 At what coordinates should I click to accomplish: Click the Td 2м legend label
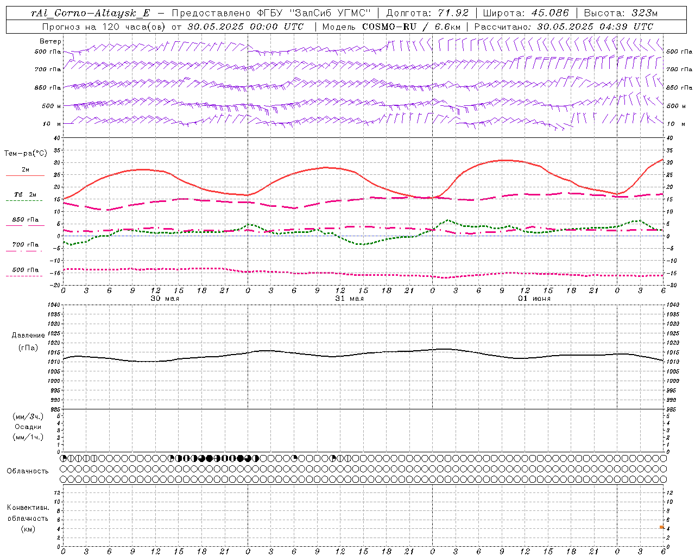26,194
